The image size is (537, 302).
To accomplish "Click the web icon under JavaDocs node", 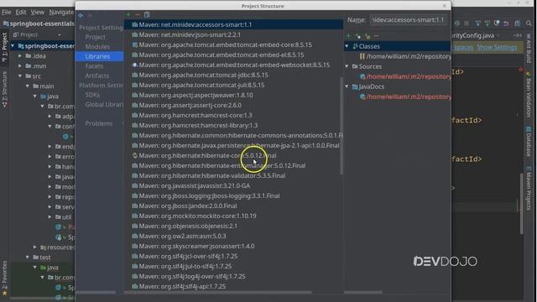I will pyautogui.click(x=362, y=96).
